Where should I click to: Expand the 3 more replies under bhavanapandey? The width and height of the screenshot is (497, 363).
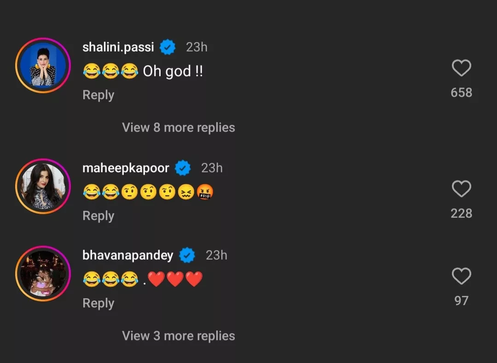[x=178, y=335]
